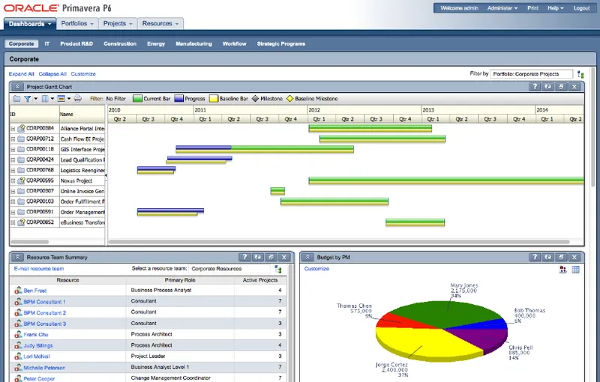Open the Resources menu
The image size is (600, 382).
[160, 23]
